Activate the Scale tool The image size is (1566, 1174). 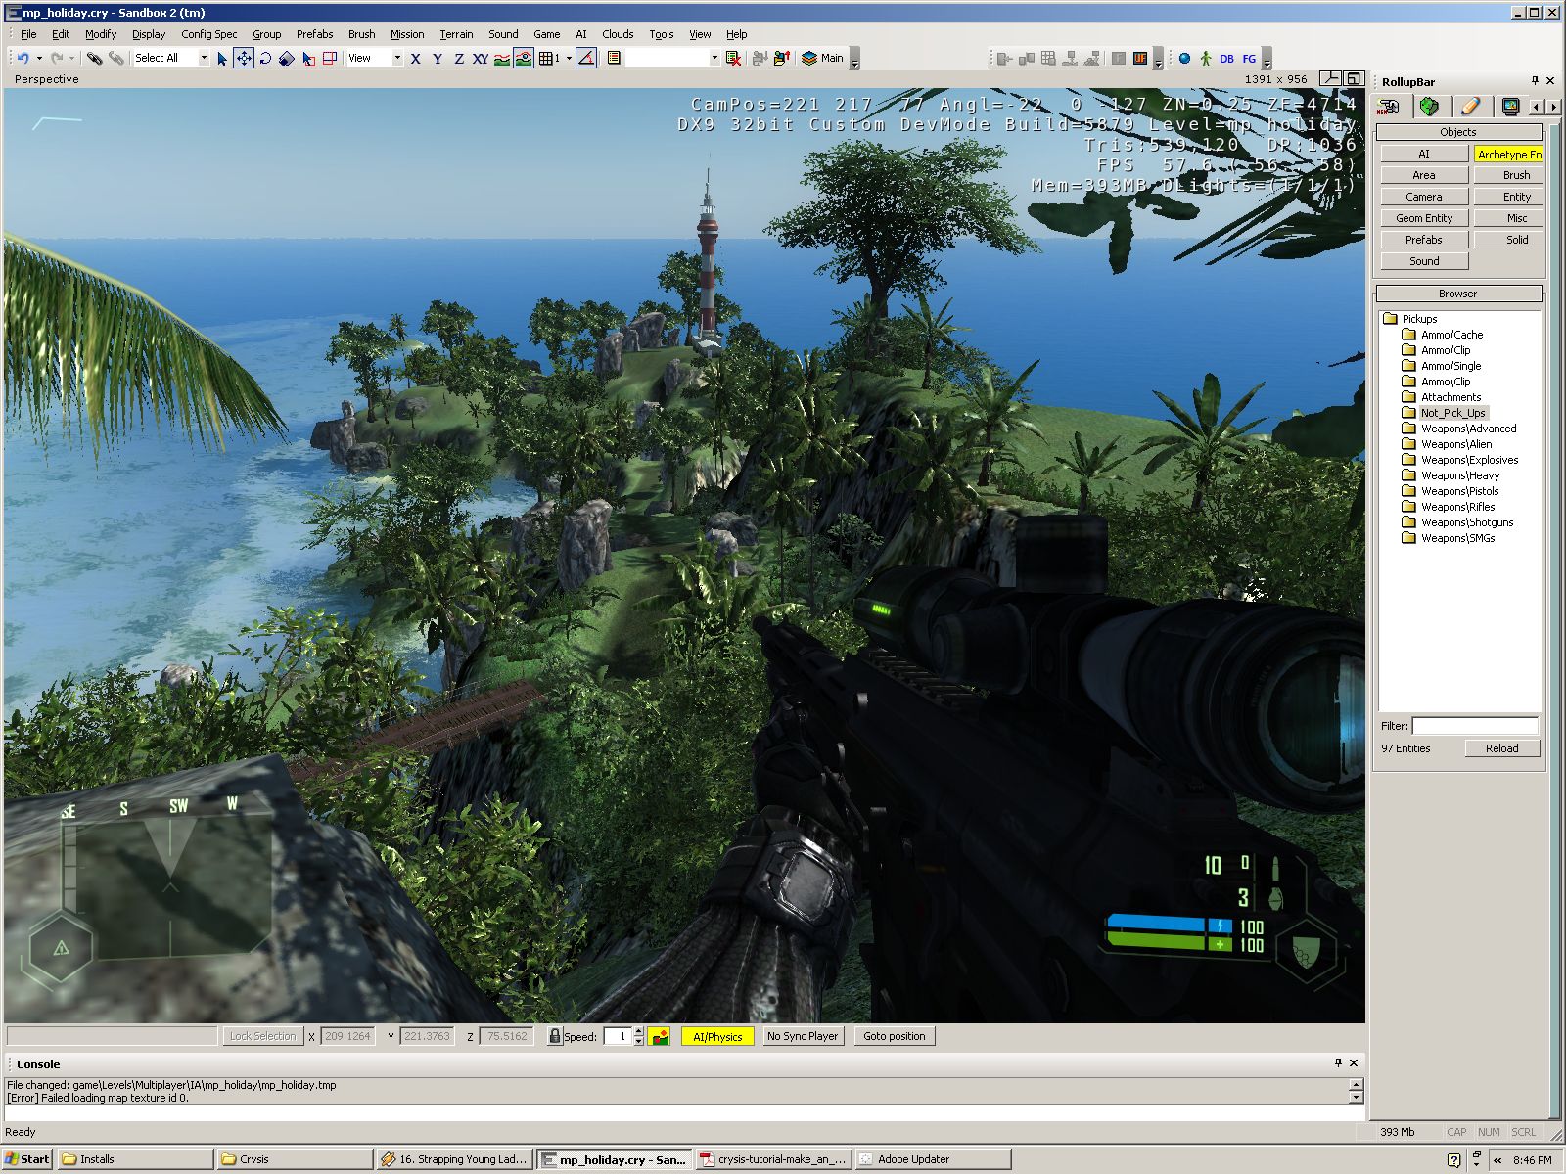[286, 58]
